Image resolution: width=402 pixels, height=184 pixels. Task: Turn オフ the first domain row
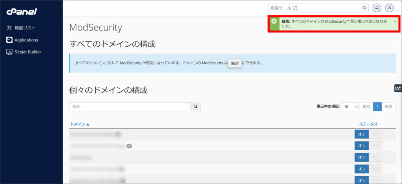coord(375,134)
